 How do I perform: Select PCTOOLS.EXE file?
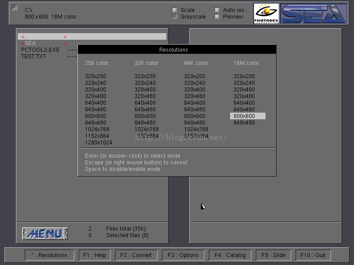[x=40, y=50]
